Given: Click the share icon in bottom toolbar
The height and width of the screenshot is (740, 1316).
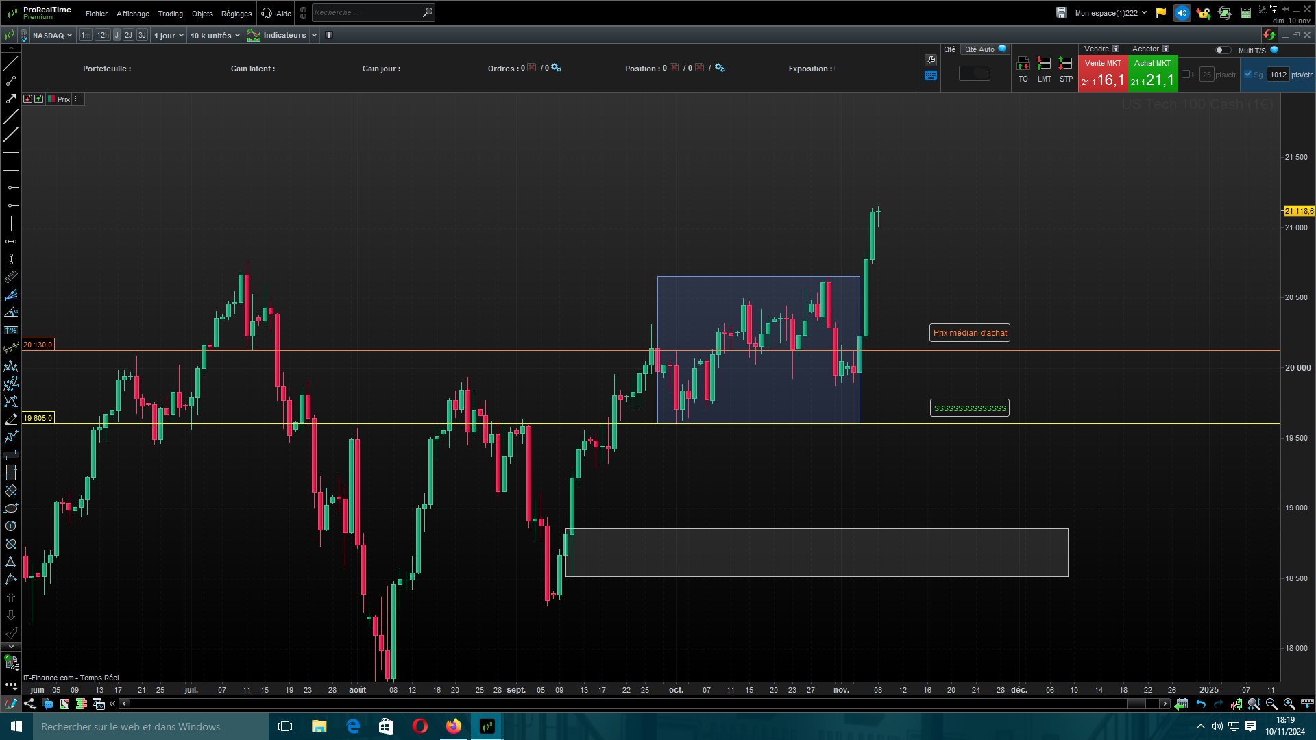Looking at the screenshot, I should 29,704.
